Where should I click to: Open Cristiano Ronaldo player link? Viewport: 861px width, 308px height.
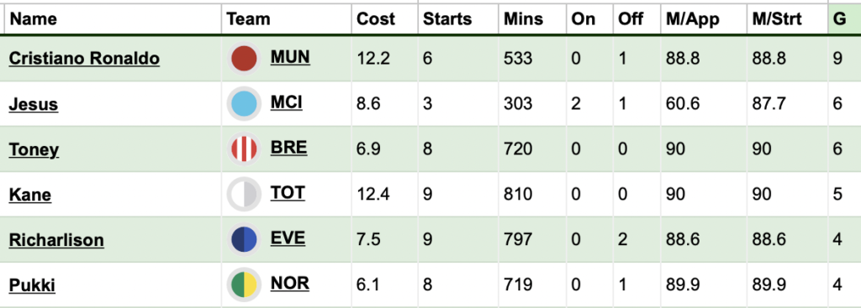coord(85,59)
